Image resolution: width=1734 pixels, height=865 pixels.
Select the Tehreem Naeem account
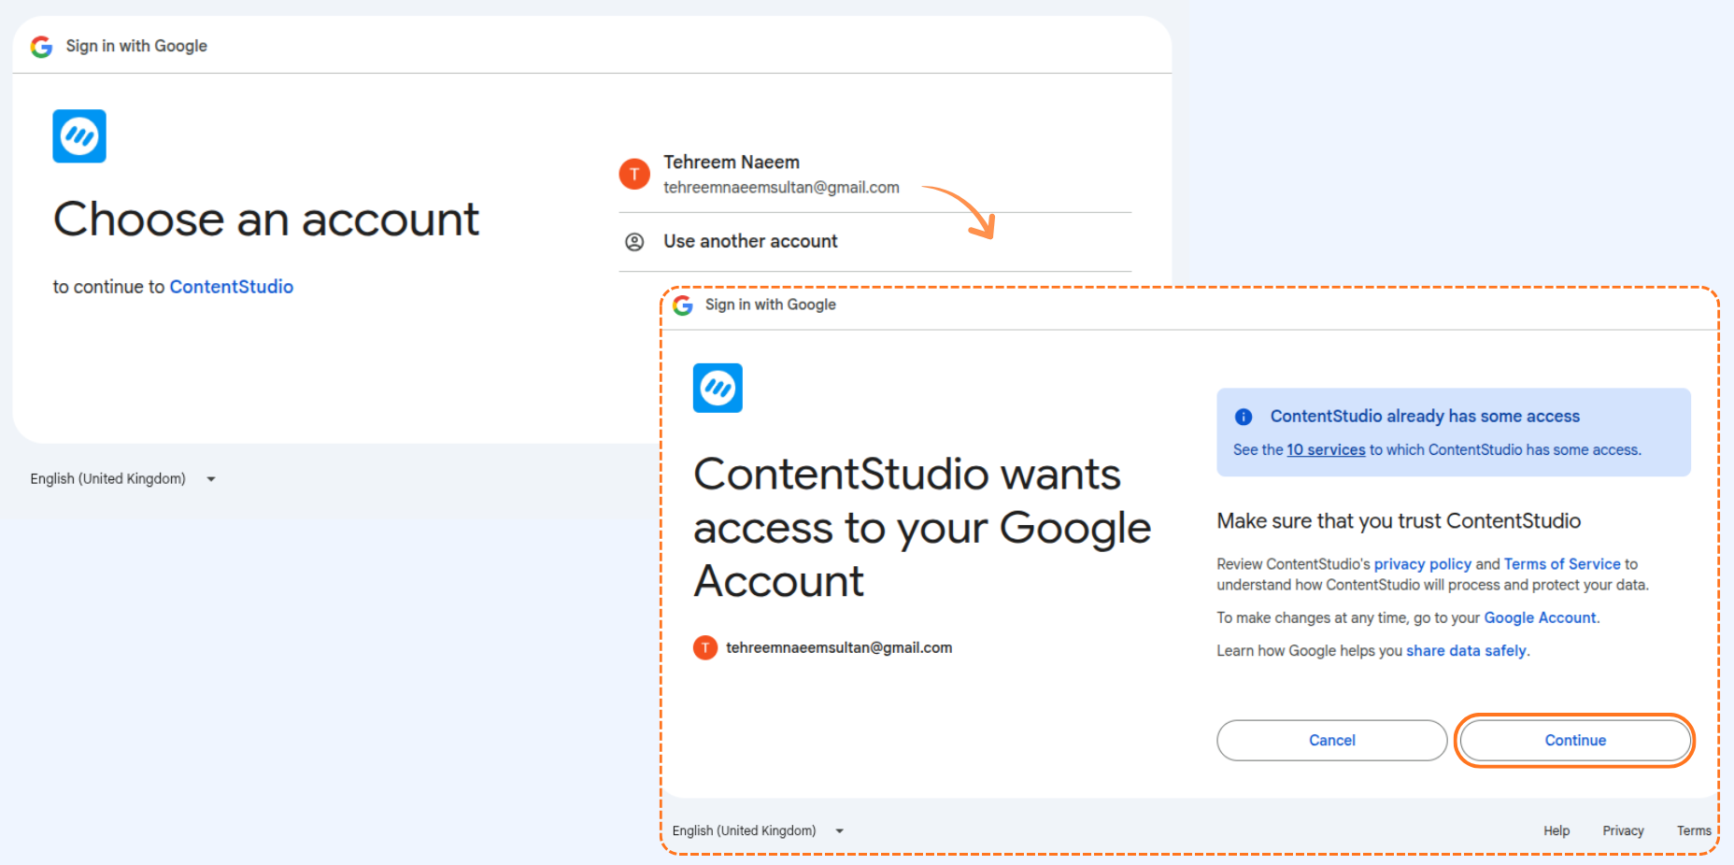point(874,175)
